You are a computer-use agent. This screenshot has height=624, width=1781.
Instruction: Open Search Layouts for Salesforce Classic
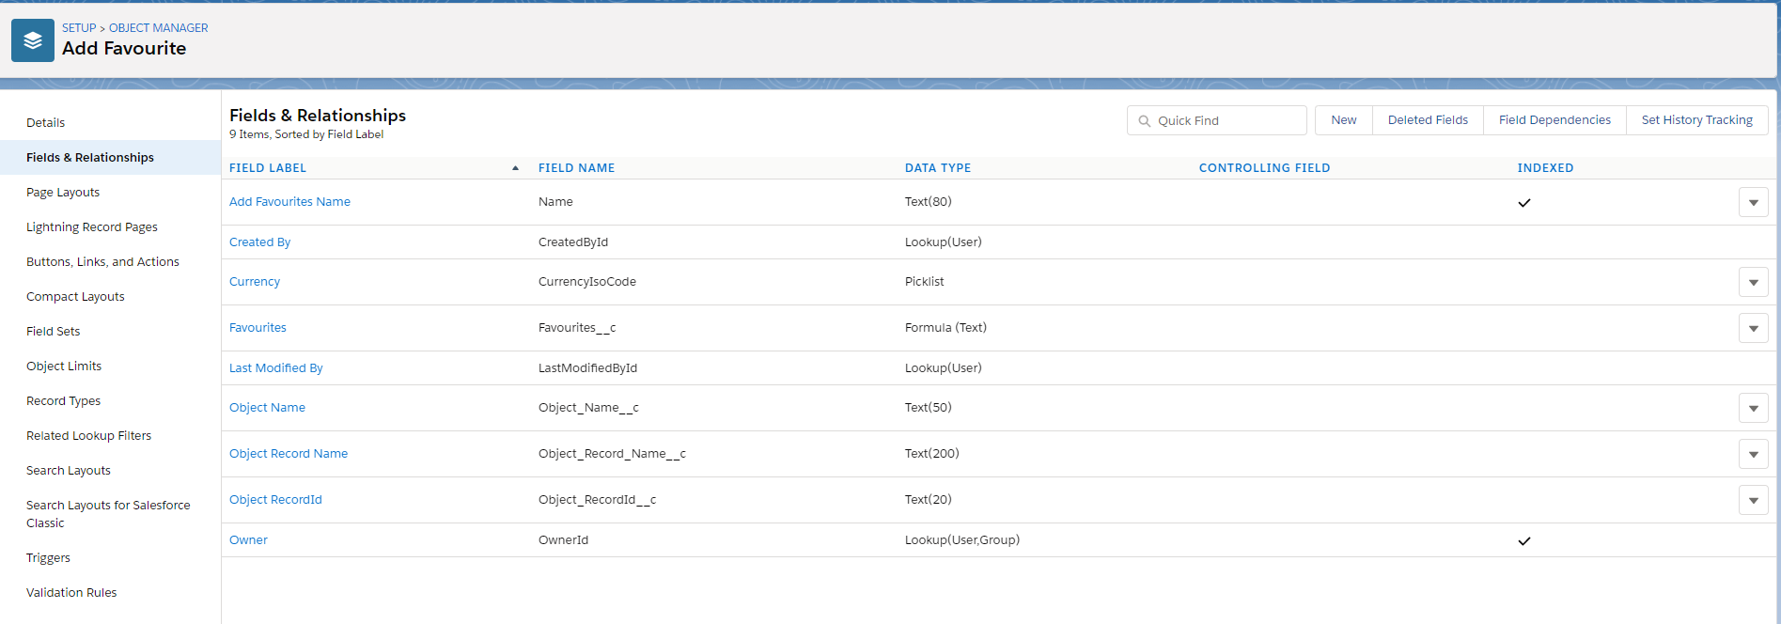(108, 514)
